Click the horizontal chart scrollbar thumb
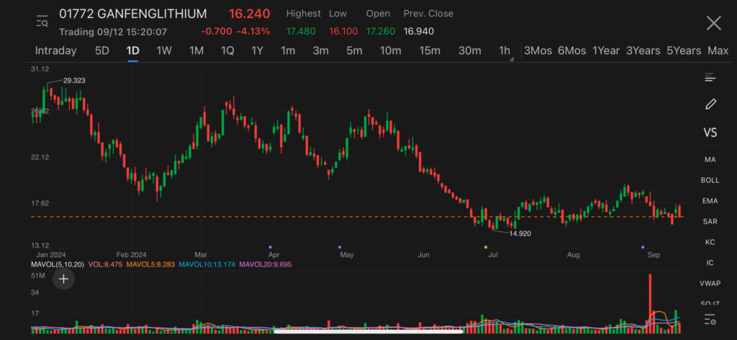This screenshot has height=340, width=737. [368, 331]
